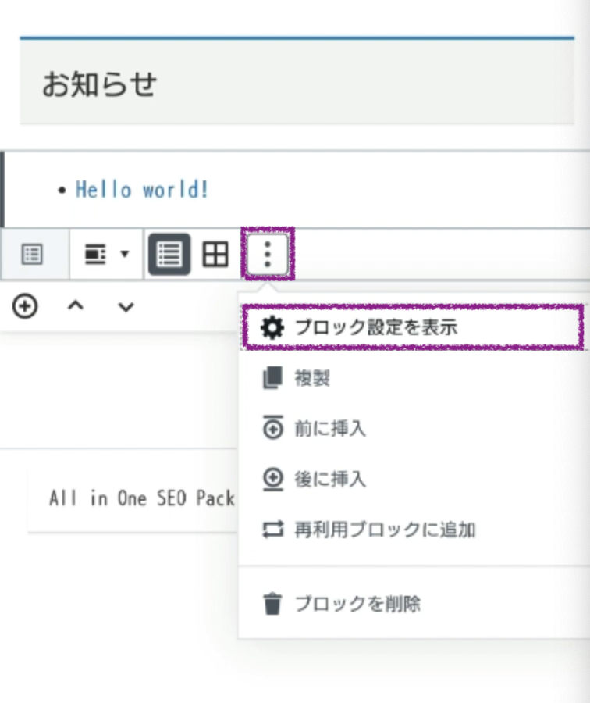
Task: Choose 複製 to duplicate the block
Action: click(x=312, y=379)
